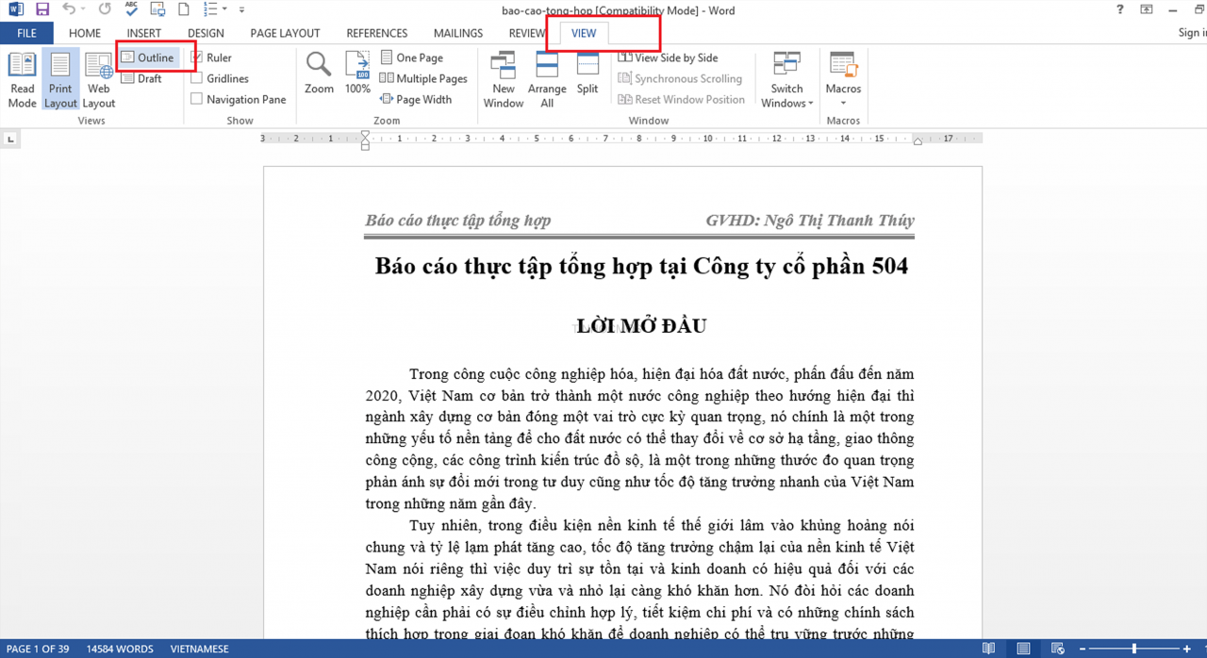Select the Web Layout view icon
Viewport: 1207px width, 658px height.
click(99, 80)
